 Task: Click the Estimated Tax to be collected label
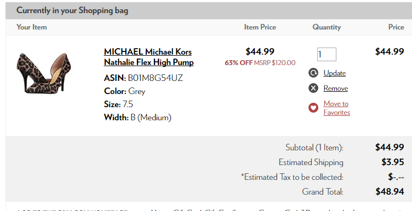[x=292, y=177]
